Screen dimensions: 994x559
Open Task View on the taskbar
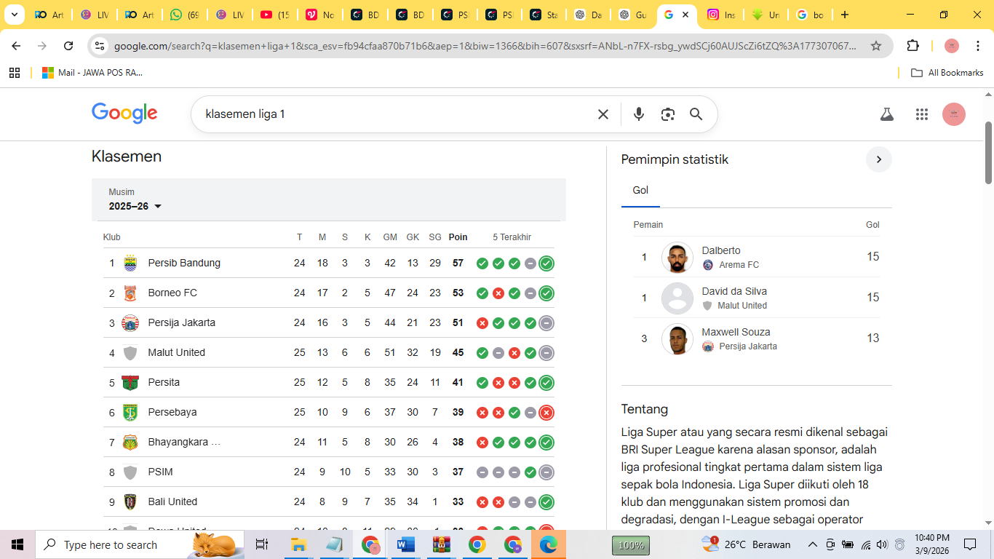point(262,544)
